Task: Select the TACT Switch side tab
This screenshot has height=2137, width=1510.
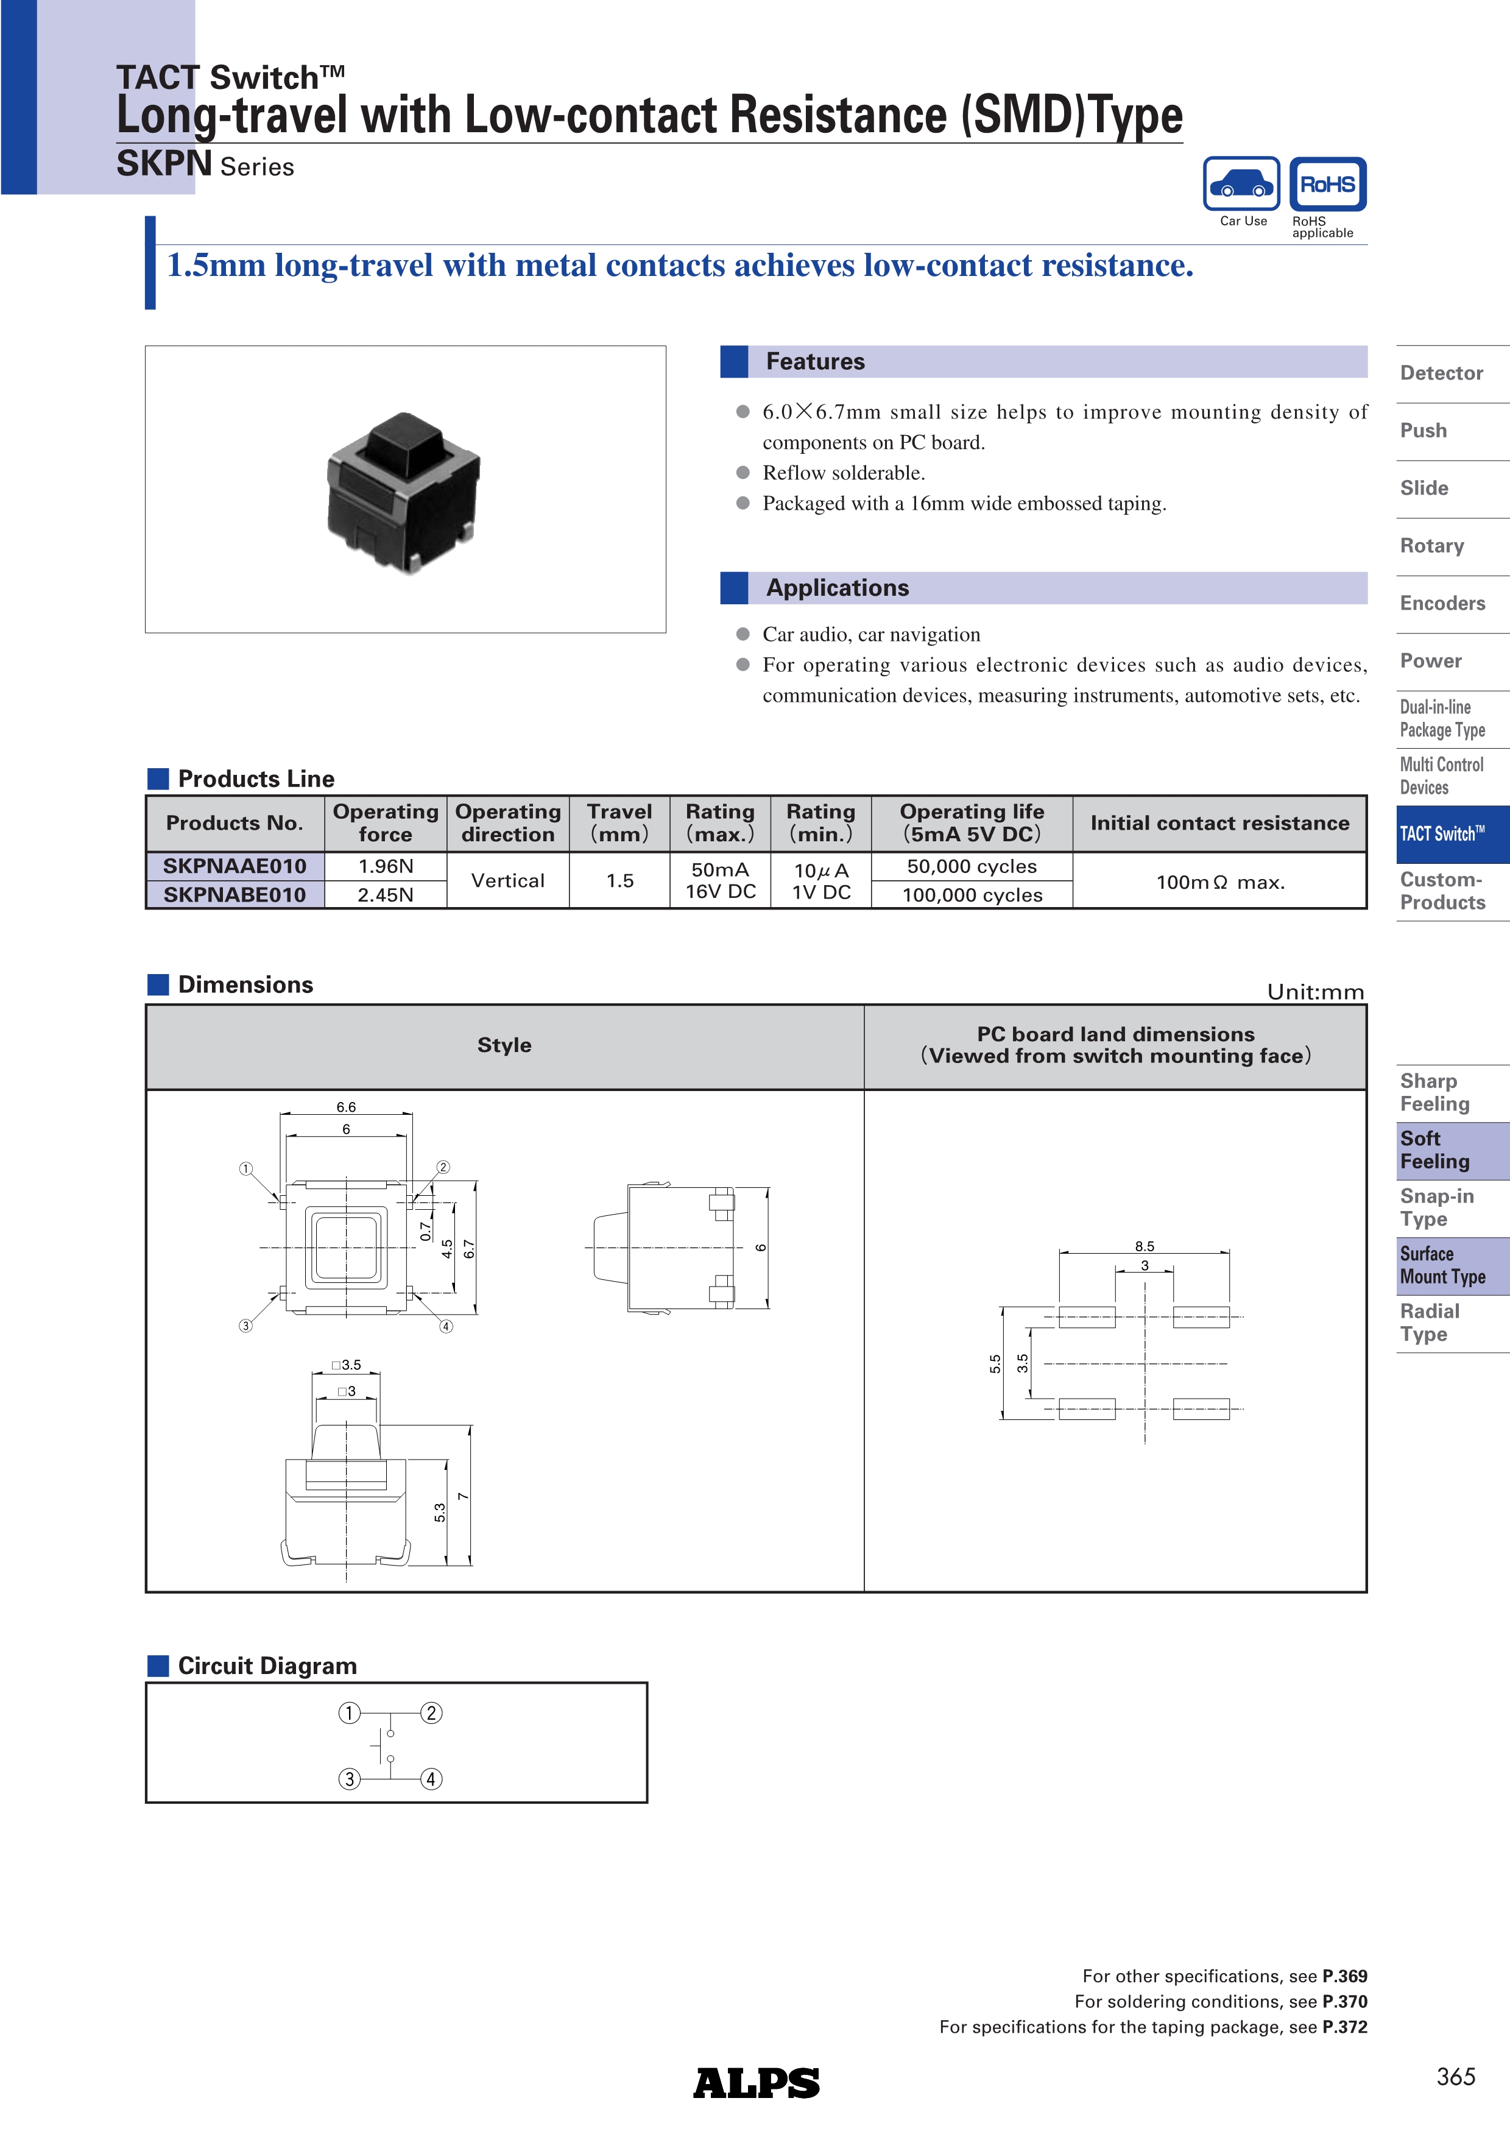Action: coord(1443,834)
